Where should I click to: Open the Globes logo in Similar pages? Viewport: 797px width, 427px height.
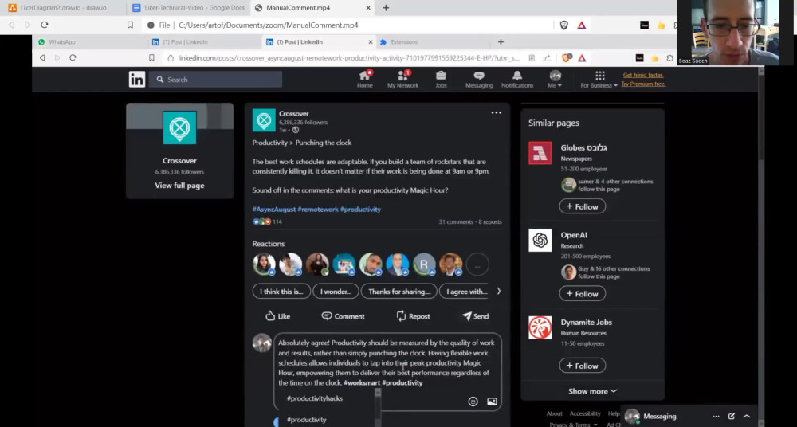(x=540, y=153)
